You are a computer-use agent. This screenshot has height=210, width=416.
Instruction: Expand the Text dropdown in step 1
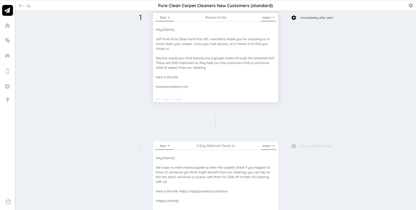(165, 18)
